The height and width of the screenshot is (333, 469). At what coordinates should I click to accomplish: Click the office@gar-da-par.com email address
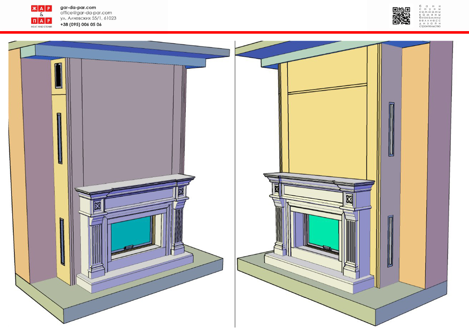[86, 13]
